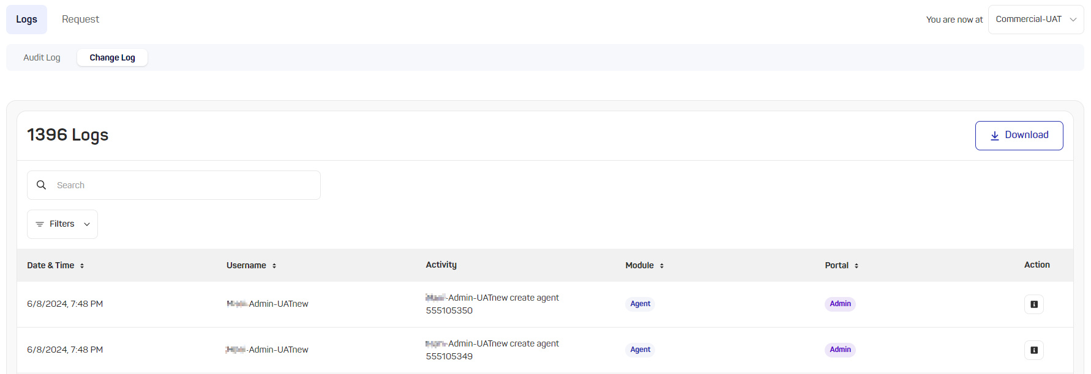The height and width of the screenshot is (374, 1091).
Task: Switch to the Audit Log tab
Action: 42,57
